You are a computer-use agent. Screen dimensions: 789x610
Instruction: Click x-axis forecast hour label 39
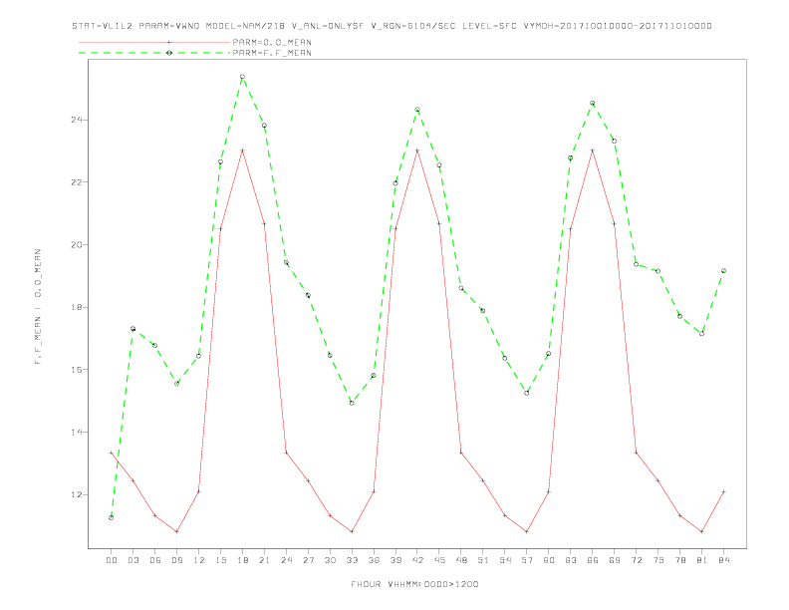[395, 560]
